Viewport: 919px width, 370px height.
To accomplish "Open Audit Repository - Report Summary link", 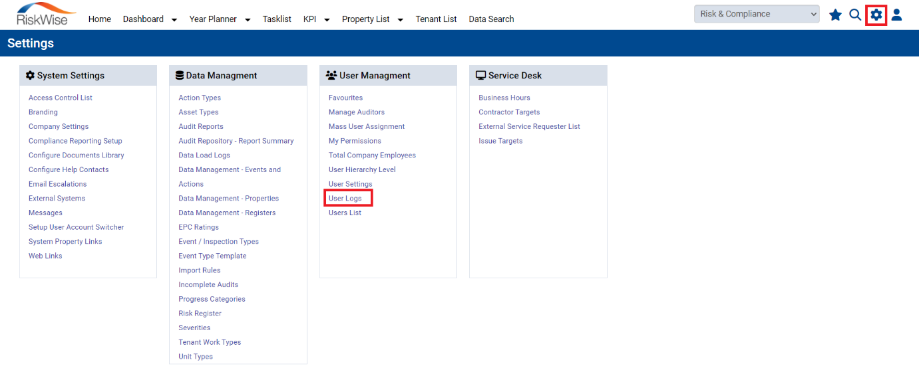I will click(236, 141).
